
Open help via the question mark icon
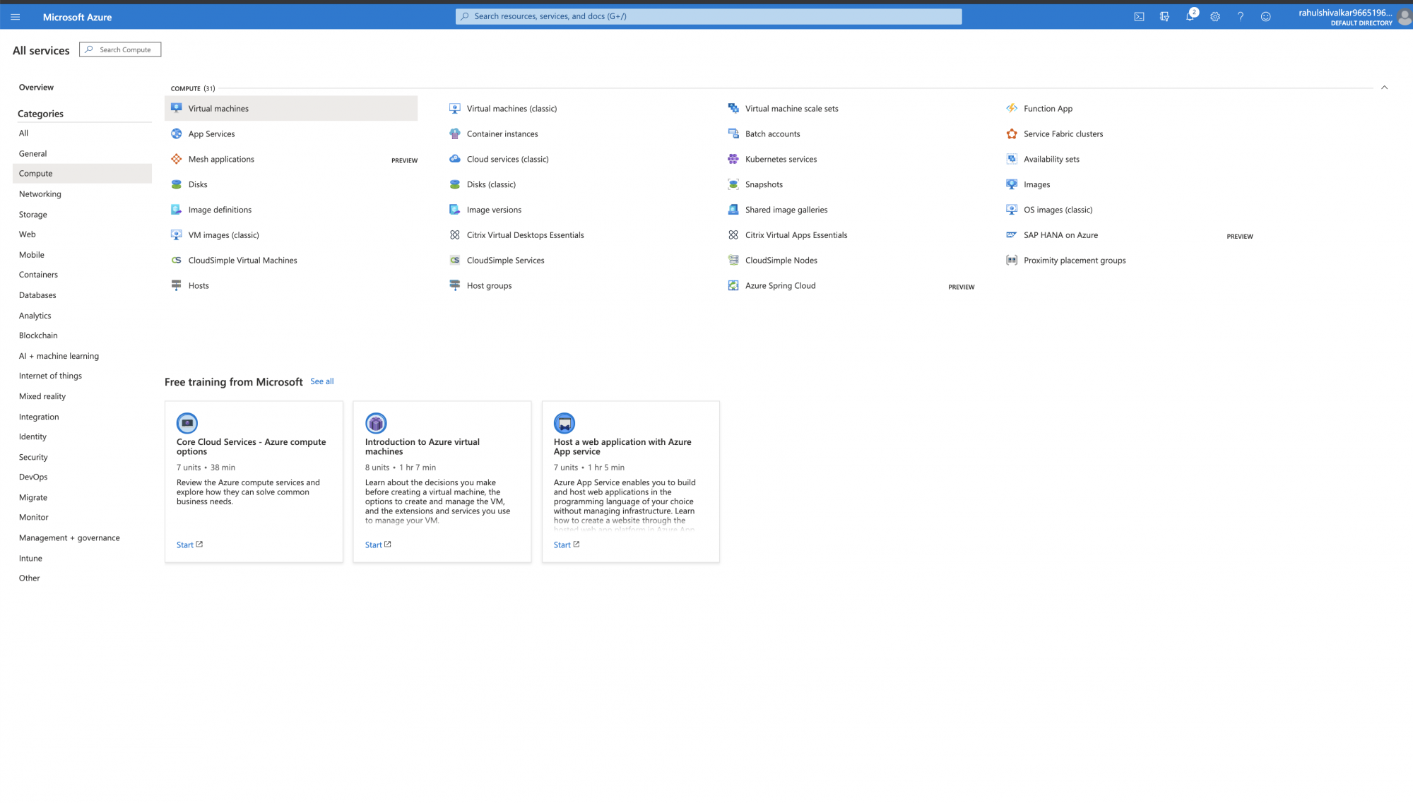[x=1241, y=16]
